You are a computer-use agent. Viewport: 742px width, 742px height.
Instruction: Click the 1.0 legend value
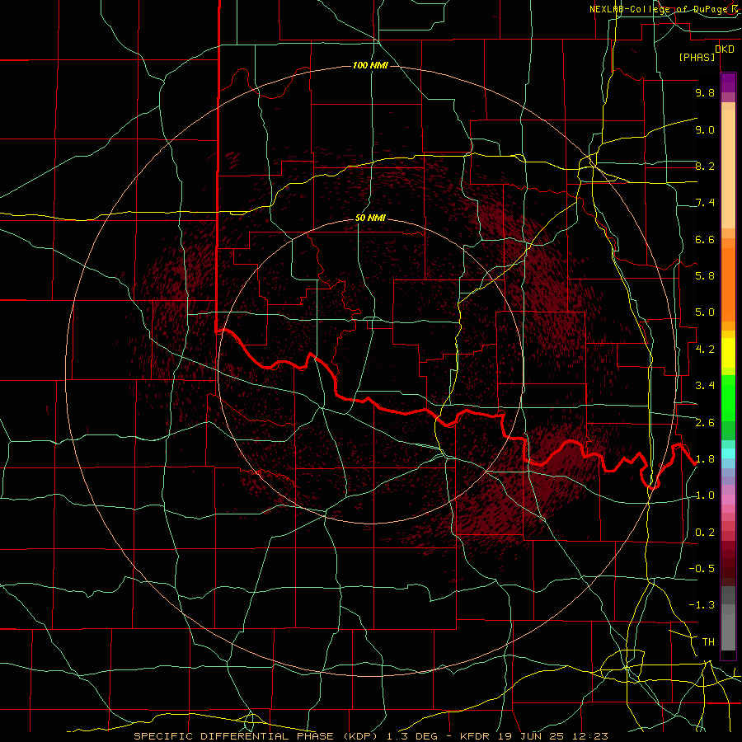tap(705, 495)
